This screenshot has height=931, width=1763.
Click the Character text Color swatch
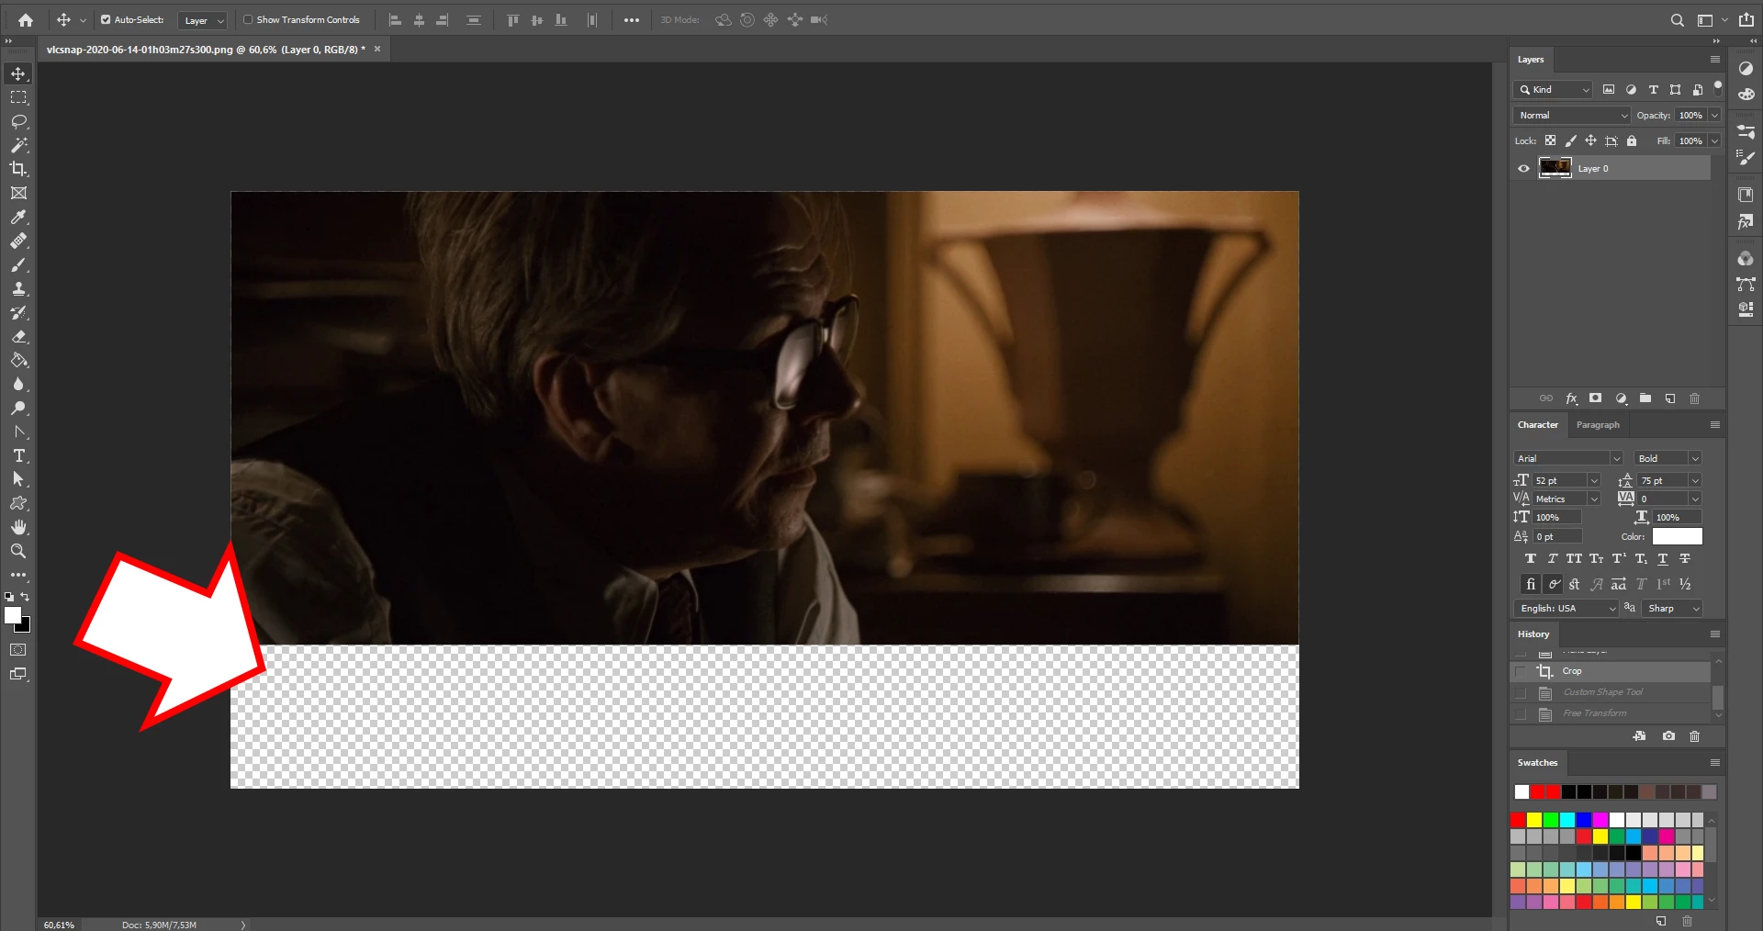pyautogui.click(x=1677, y=536)
